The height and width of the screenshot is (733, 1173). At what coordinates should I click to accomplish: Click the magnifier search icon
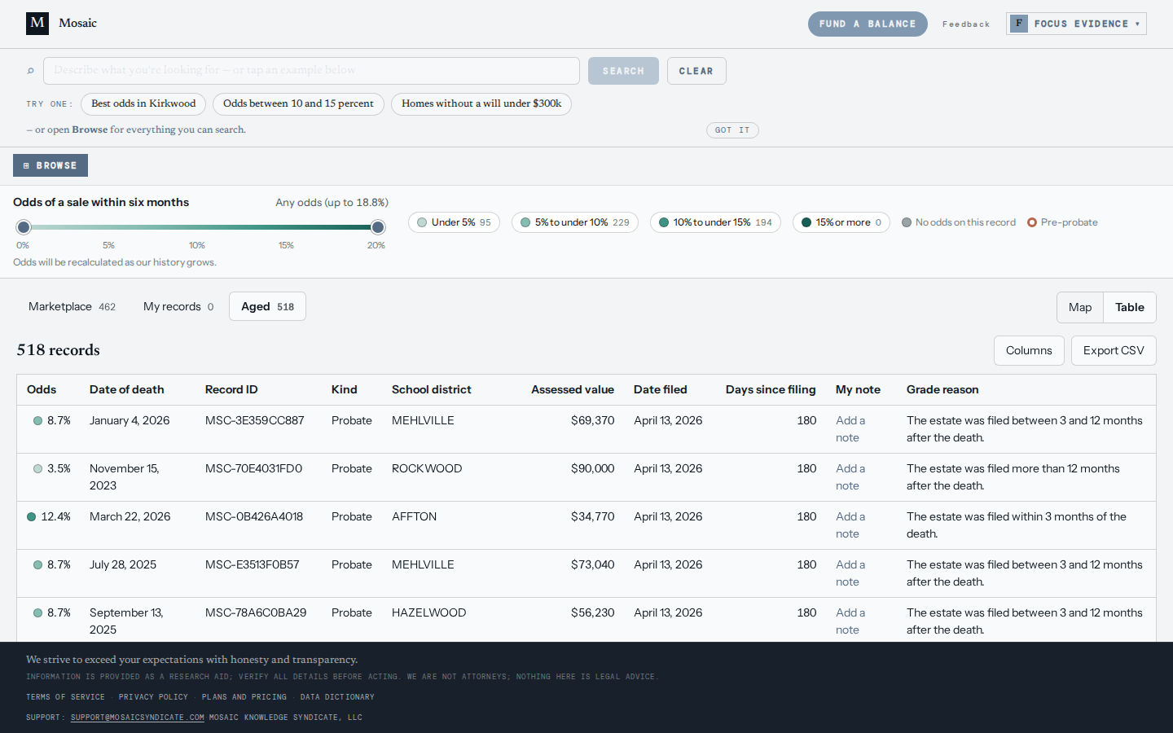(x=31, y=71)
